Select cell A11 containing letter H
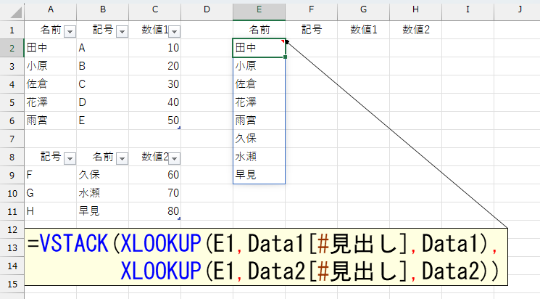 (51, 211)
